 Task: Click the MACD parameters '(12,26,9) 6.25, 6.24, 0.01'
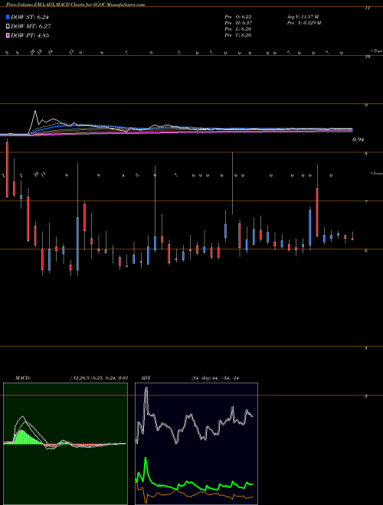(99, 378)
